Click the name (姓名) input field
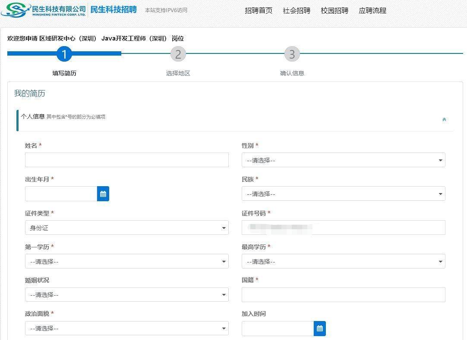Screen dimensions: 467x340 click(x=126, y=160)
